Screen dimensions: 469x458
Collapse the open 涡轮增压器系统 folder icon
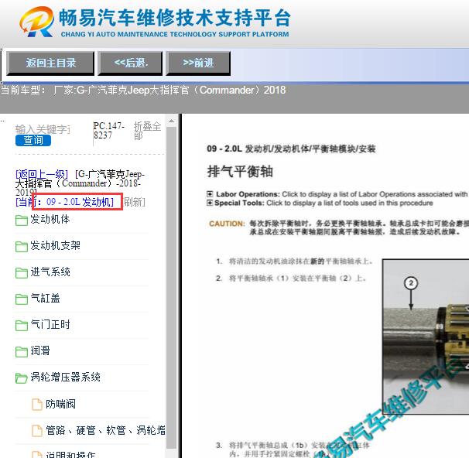pos(22,378)
